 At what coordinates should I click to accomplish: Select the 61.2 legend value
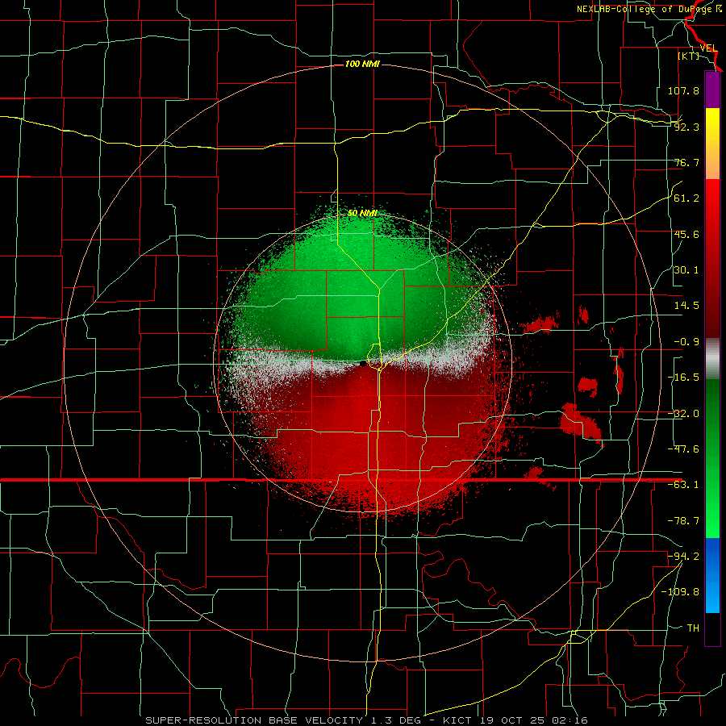tap(686, 198)
